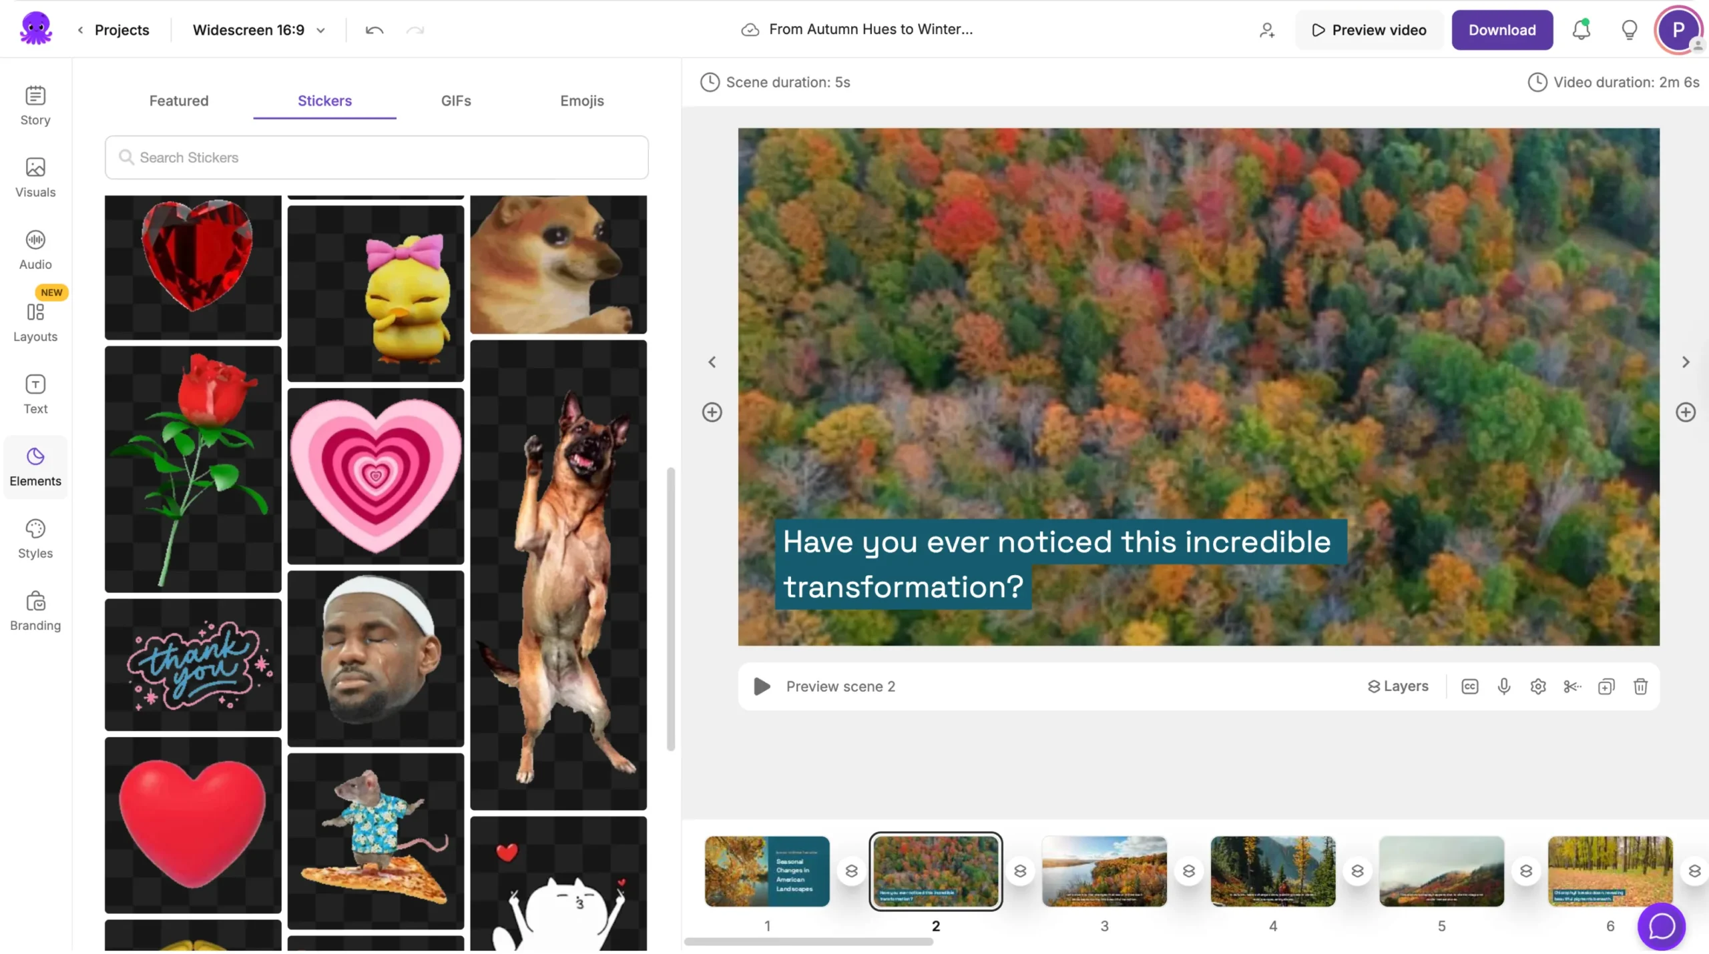Click the microphone voiceover icon
Screen dimensions: 1709x954
pos(1504,686)
